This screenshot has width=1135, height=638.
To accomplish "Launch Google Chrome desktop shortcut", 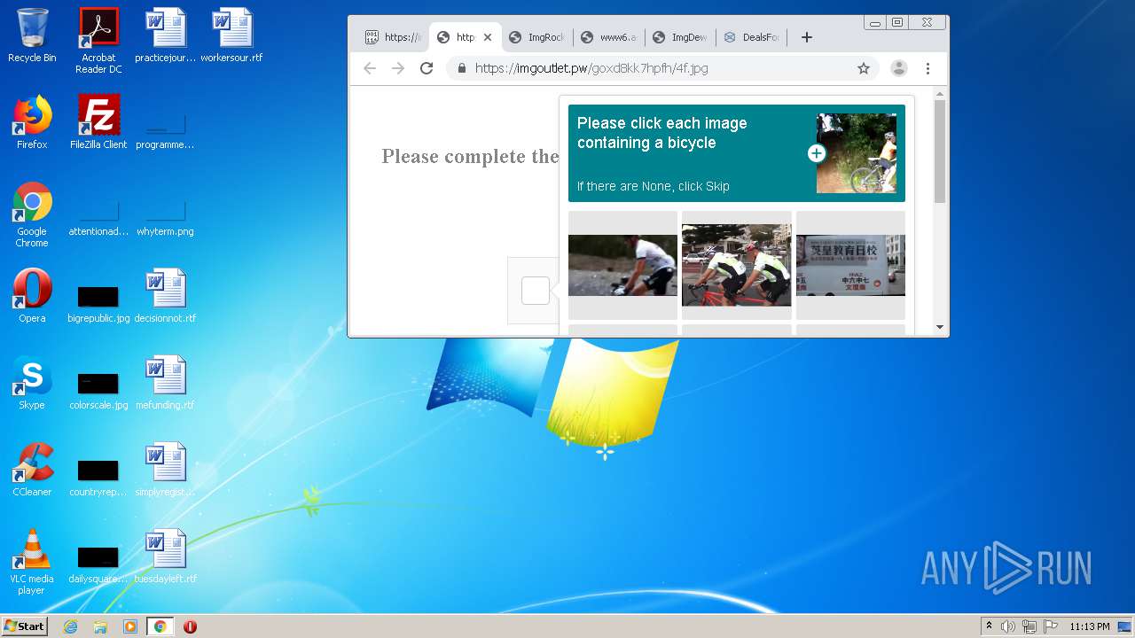I will point(32,214).
